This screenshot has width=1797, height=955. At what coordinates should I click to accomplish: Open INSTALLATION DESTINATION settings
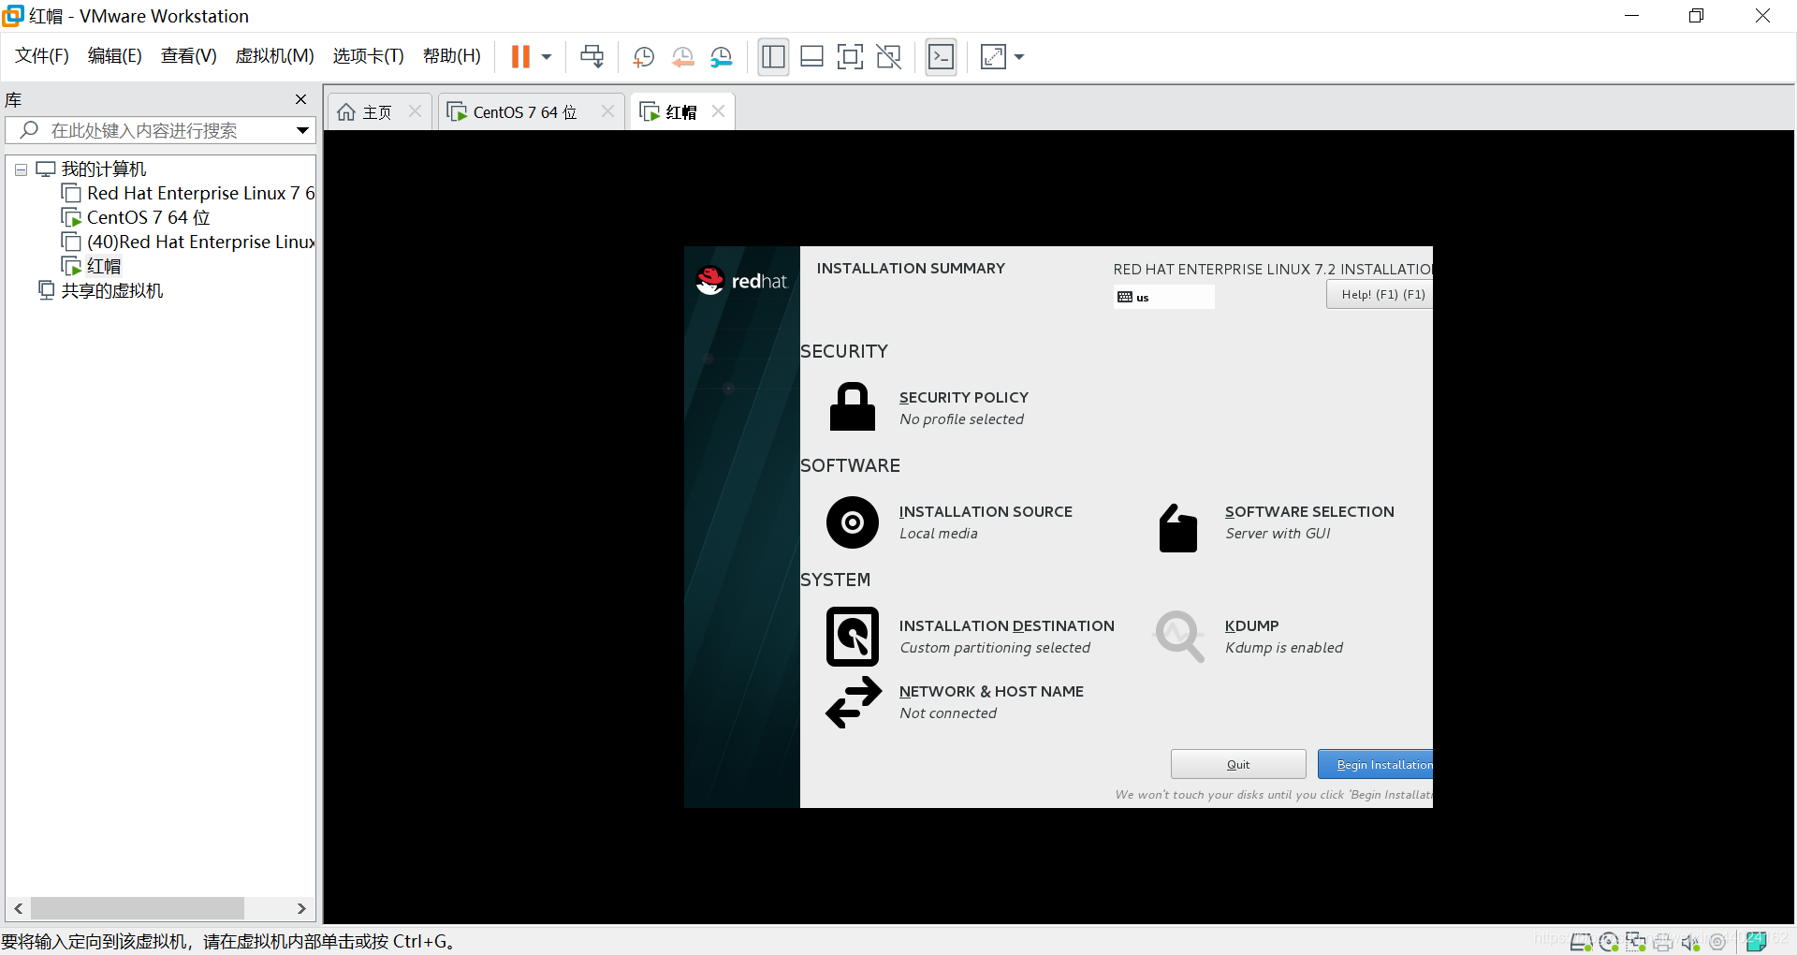pyautogui.click(x=1006, y=625)
